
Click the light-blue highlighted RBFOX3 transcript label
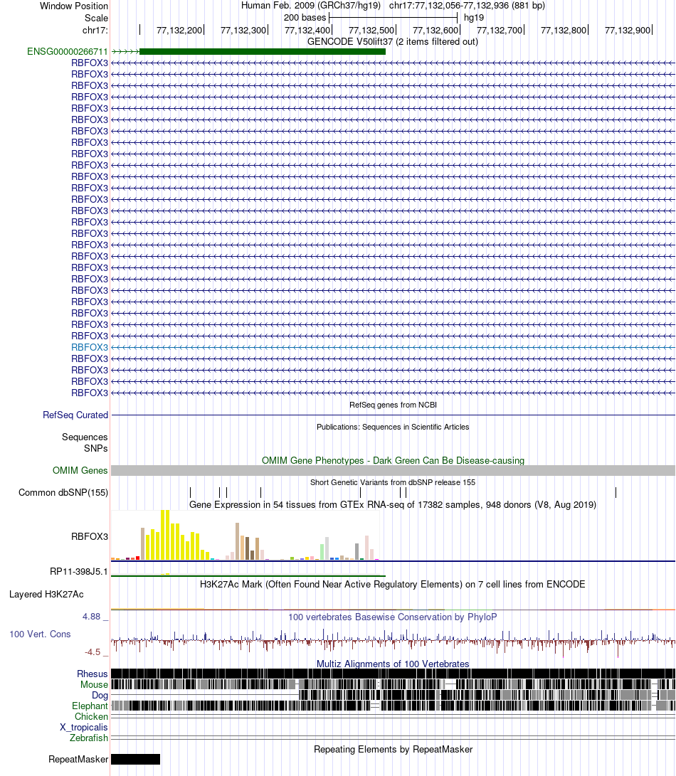[x=90, y=347]
